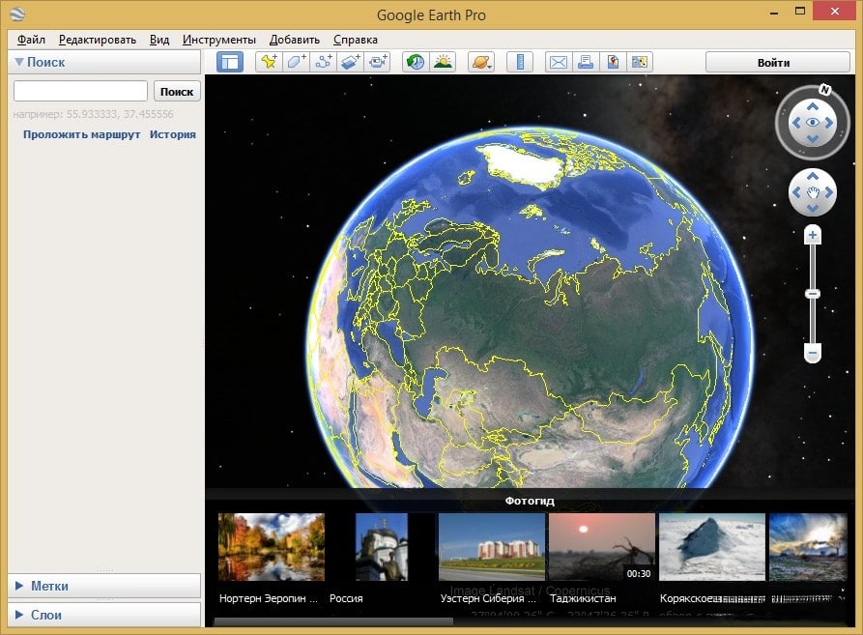The width and height of the screenshot is (863, 635).
Task: Open the Уэстерн Сиберия buildings thumbnail
Action: point(492,547)
